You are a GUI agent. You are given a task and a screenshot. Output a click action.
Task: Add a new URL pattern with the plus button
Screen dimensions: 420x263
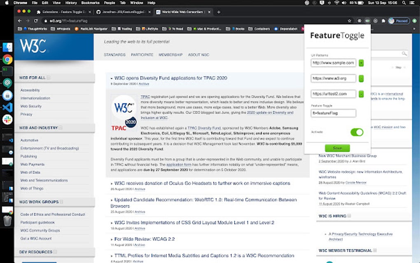[361, 63]
